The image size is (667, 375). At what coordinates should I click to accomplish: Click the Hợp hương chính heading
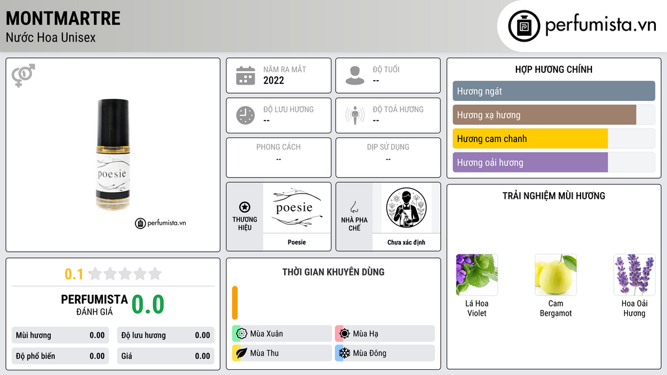tap(554, 69)
